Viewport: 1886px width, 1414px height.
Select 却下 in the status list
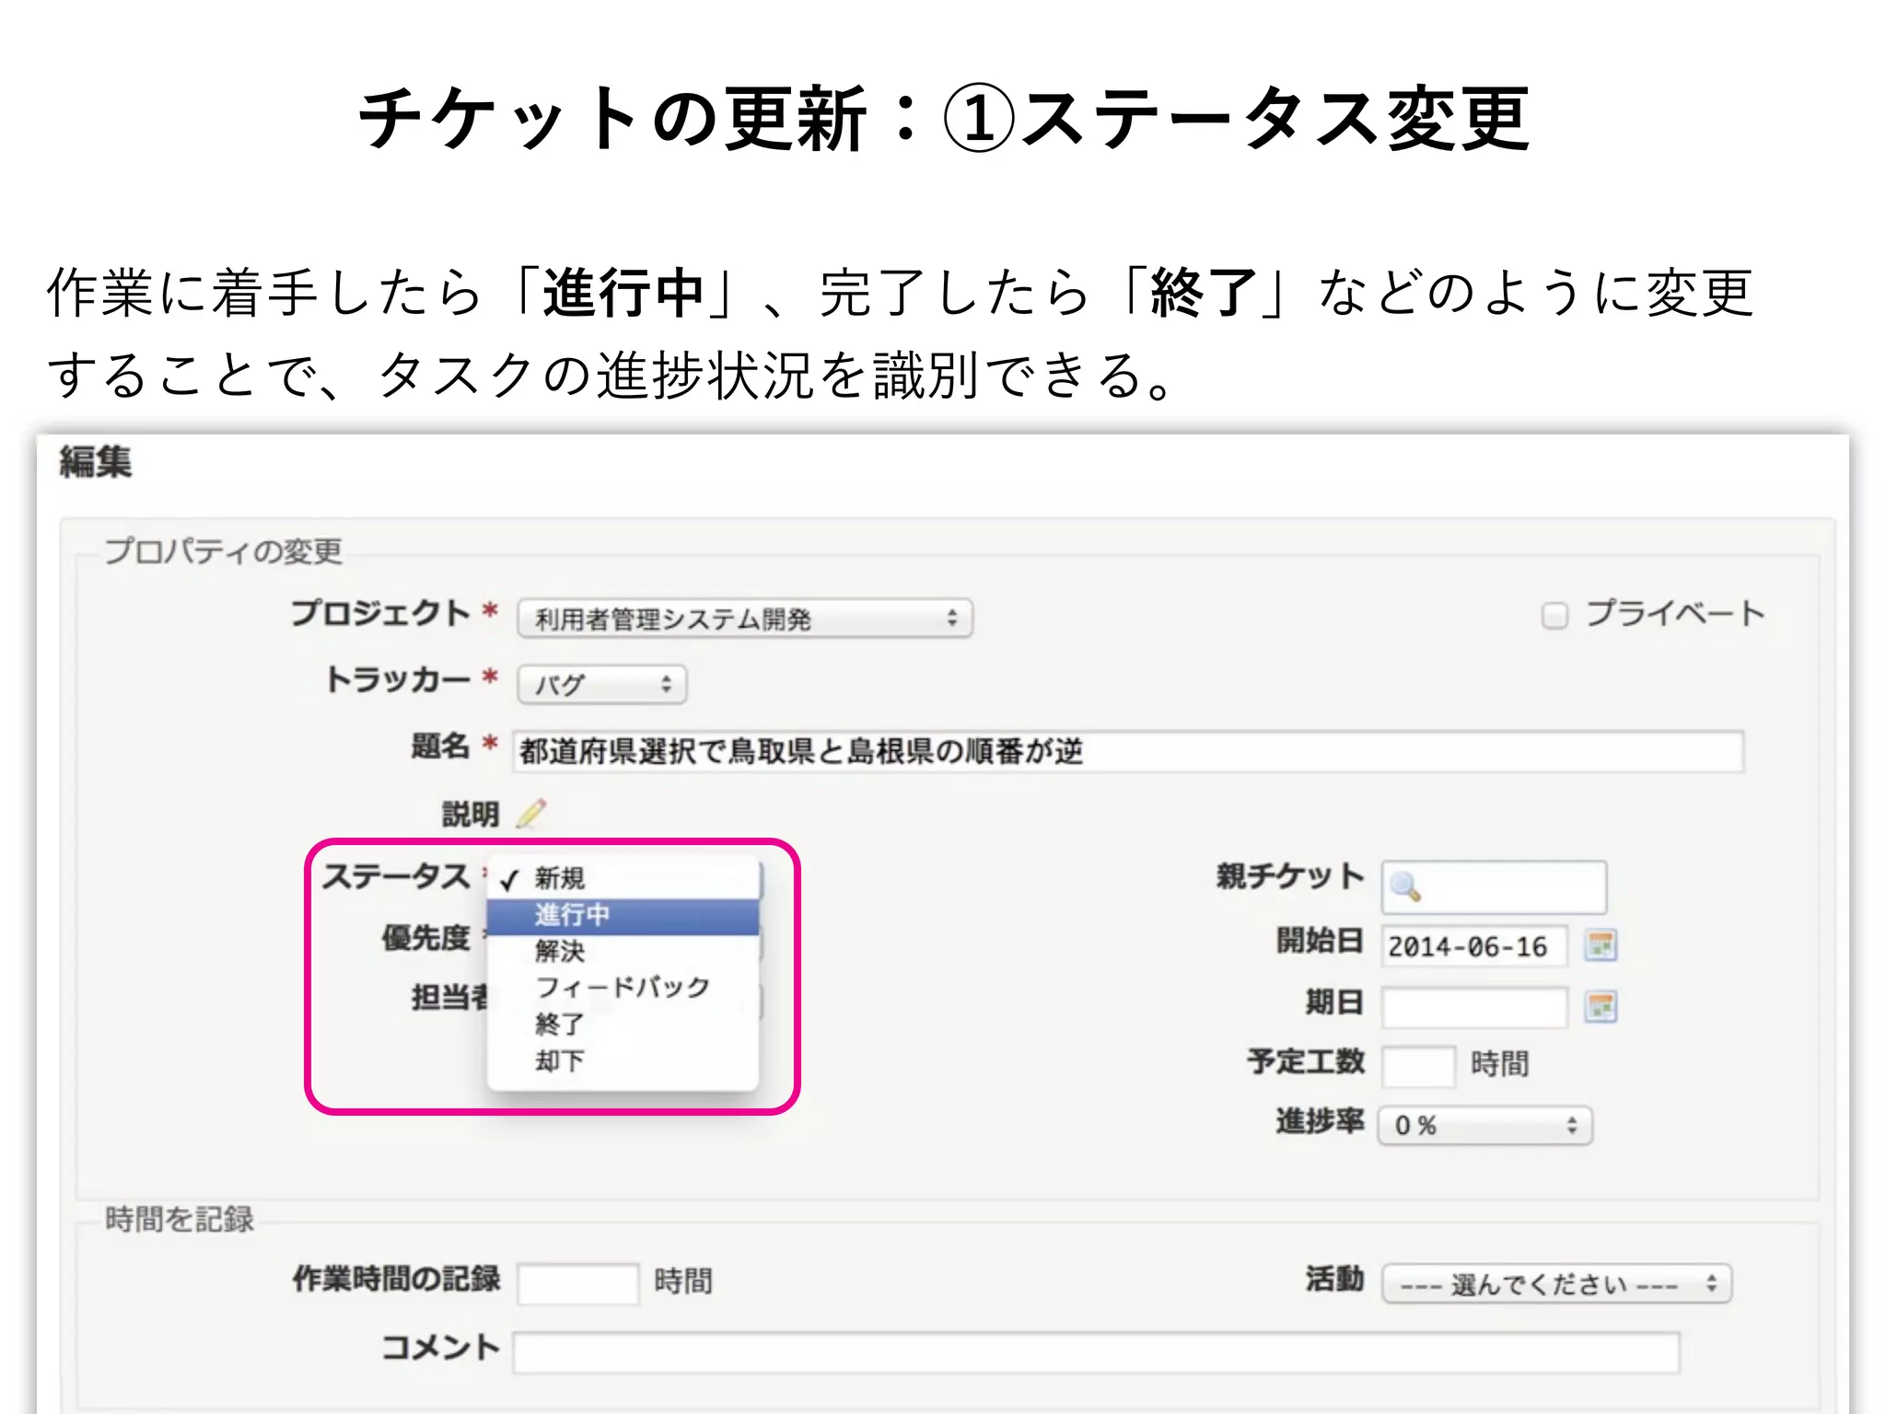point(623,1060)
